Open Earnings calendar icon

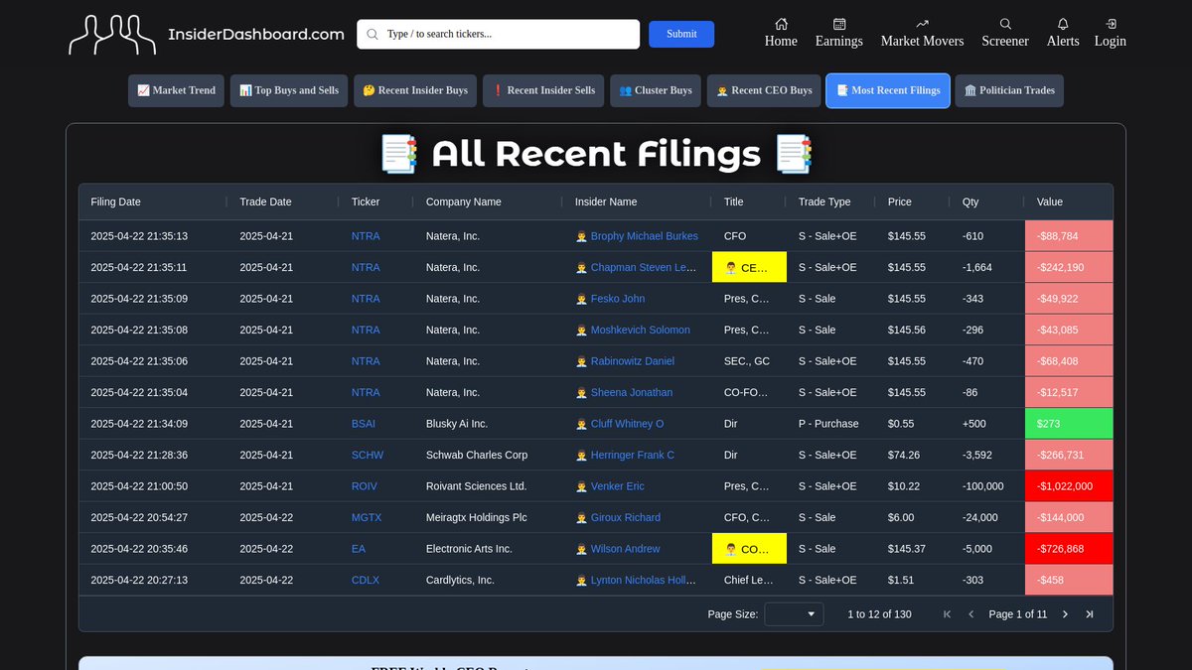[x=839, y=24]
